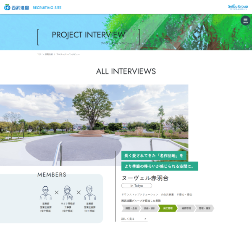Click the Seibu Group logo

(238, 7)
